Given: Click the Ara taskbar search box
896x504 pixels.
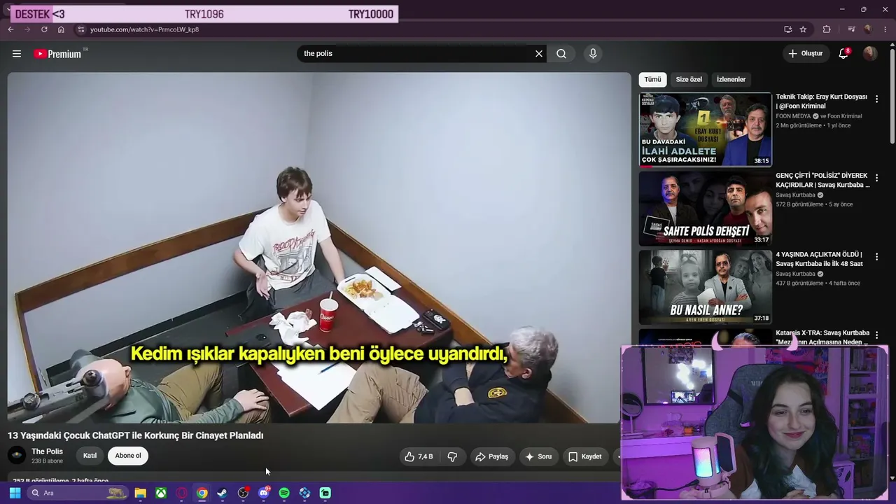Looking at the screenshot, I should [78, 493].
